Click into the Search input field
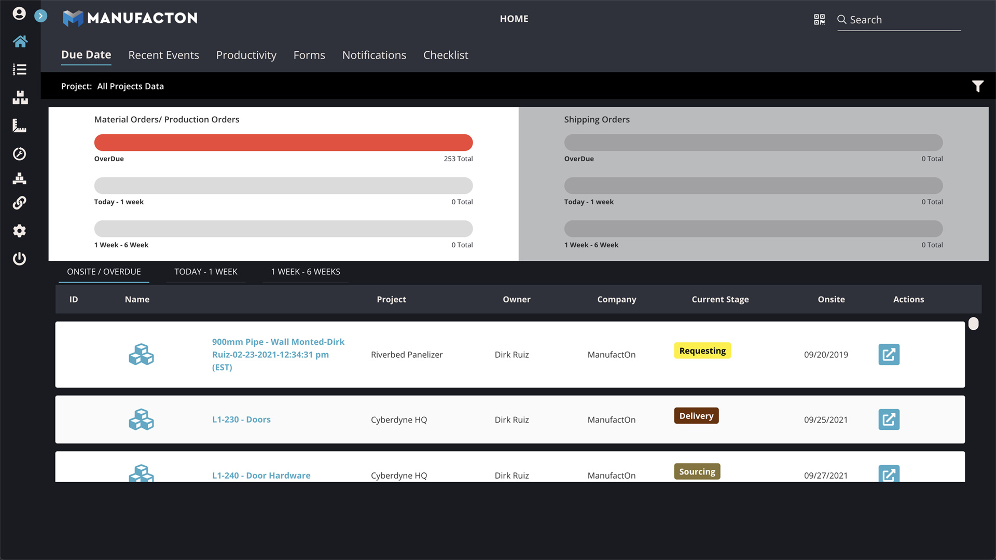Screen dimensions: 996x560 (904, 20)
